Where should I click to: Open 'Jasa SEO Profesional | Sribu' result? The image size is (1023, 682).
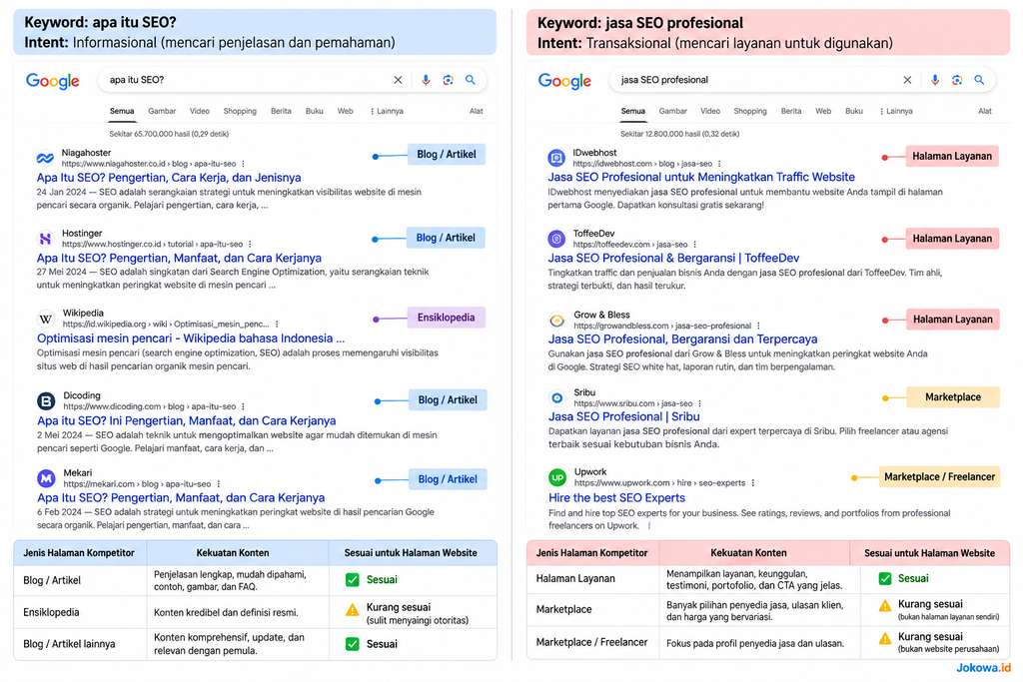623,416
